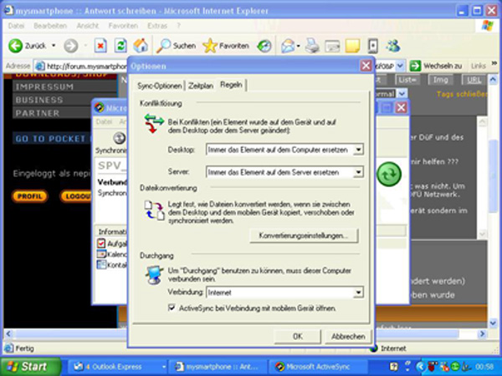Click the Kontakte icon in ActiveSync list
The width and height of the screenshot is (502, 376).
point(101,265)
